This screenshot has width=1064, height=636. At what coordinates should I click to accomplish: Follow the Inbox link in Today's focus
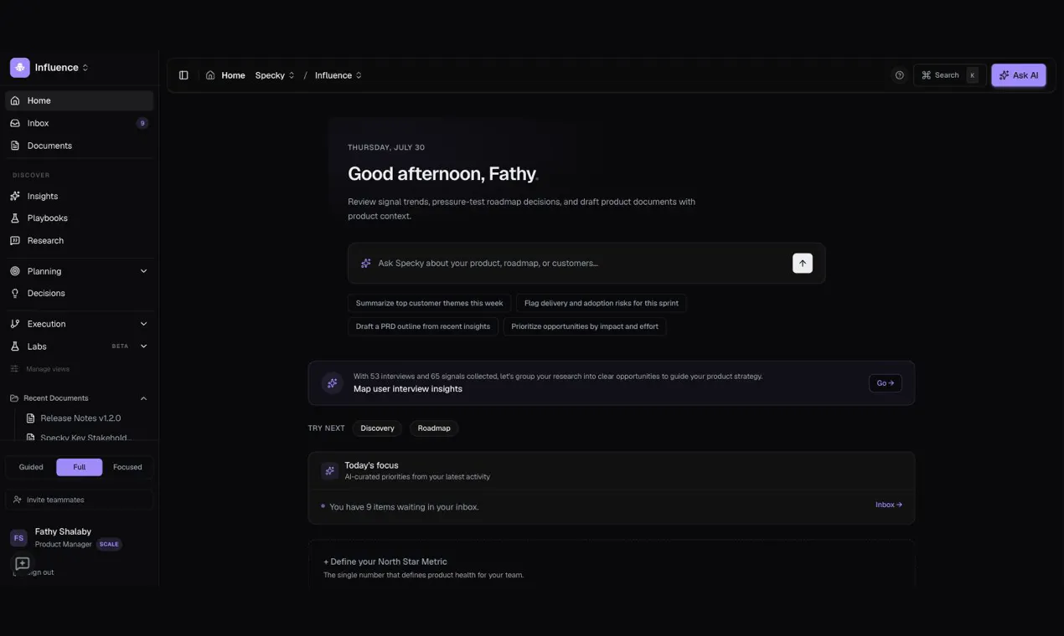coord(889,505)
